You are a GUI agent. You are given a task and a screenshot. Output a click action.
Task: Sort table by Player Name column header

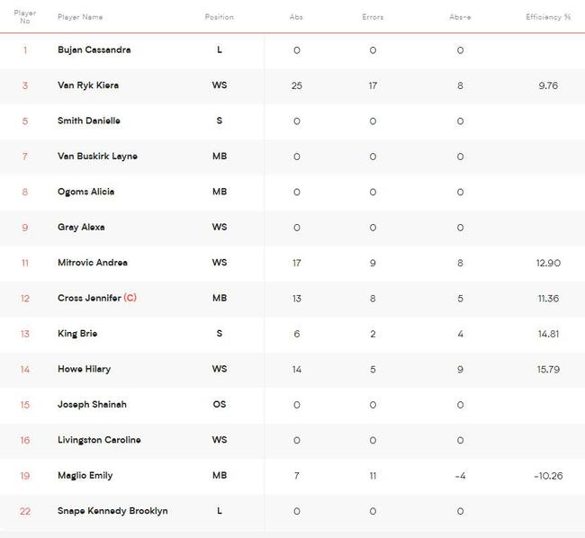coord(80,17)
